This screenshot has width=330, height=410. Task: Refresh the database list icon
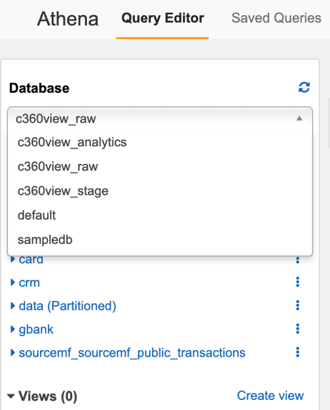click(x=304, y=88)
